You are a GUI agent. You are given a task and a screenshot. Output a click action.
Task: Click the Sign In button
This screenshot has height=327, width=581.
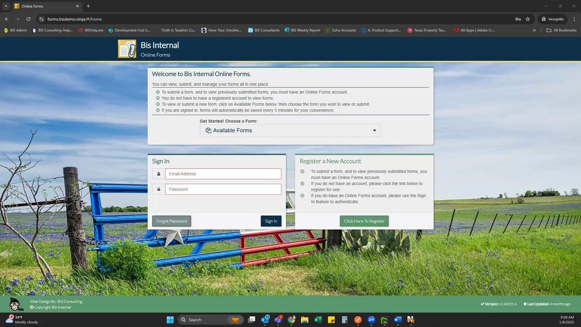click(271, 221)
